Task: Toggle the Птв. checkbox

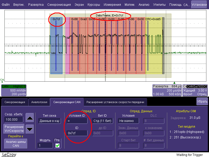Action: (57, 145)
